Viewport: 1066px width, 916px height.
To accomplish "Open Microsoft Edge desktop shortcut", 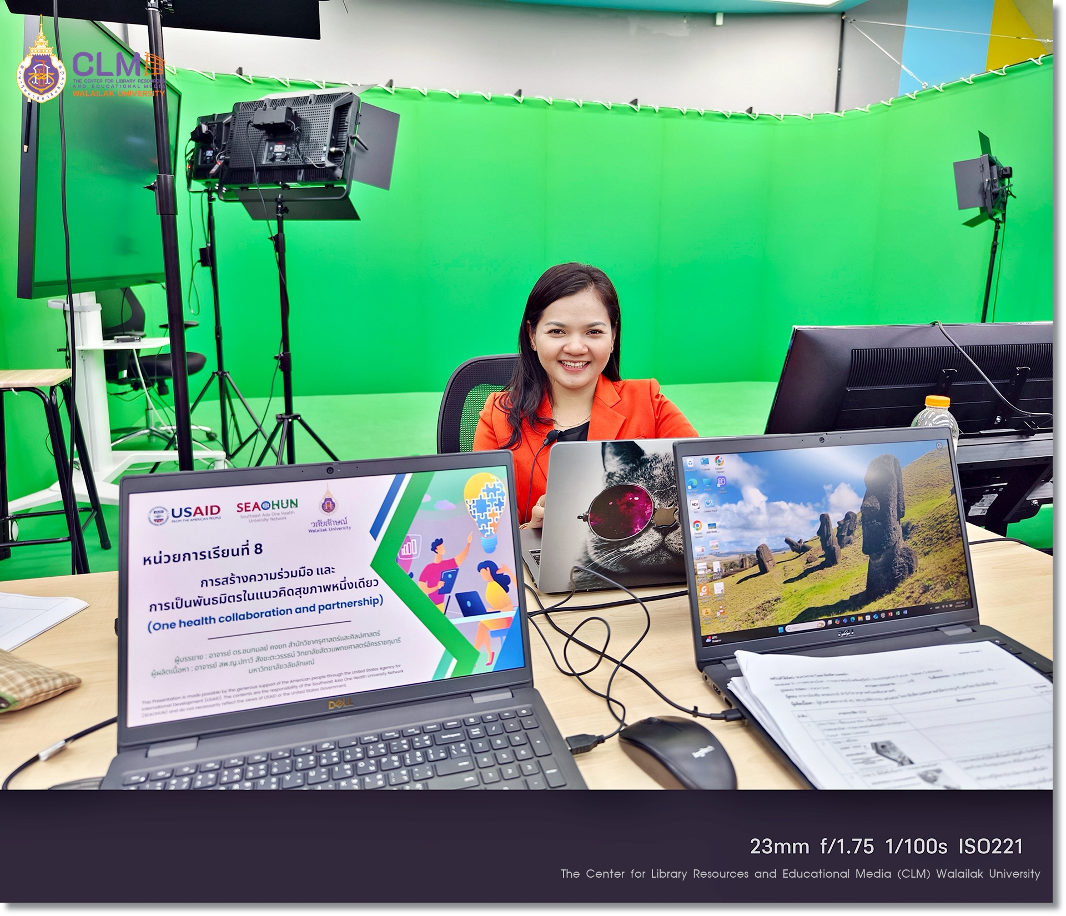I will coord(693,484).
